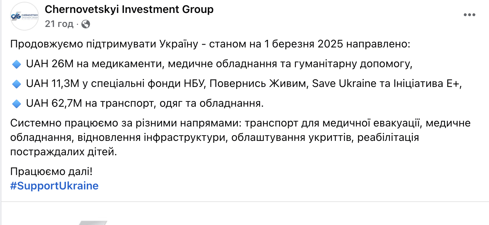The image size is (489, 225).
Task: Open the Chernovetskyi Investment Group page name link
Action: pyautogui.click(x=129, y=9)
